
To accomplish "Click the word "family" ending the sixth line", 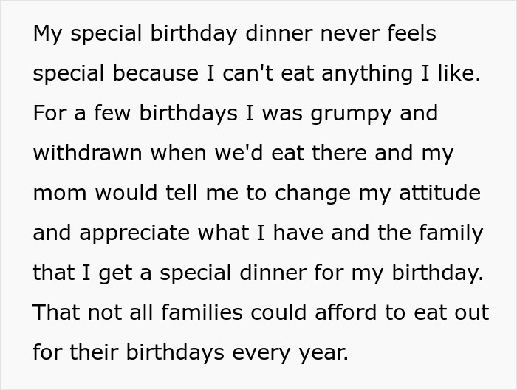I will point(451,233).
